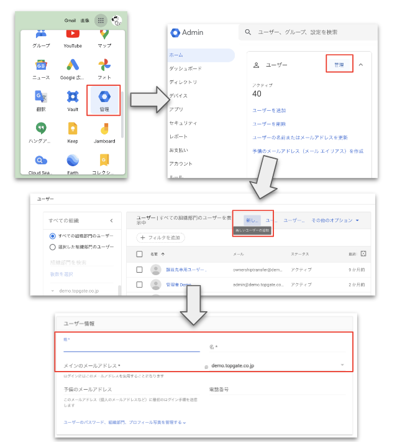Image resolution: width=405 pixels, height=442 pixels.
Task: Open ダッシュボード in Admin sidebar
Action: tap(186, 68)
